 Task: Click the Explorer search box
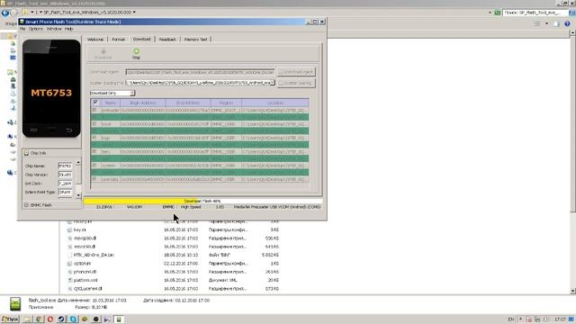(x=535, y=13)
